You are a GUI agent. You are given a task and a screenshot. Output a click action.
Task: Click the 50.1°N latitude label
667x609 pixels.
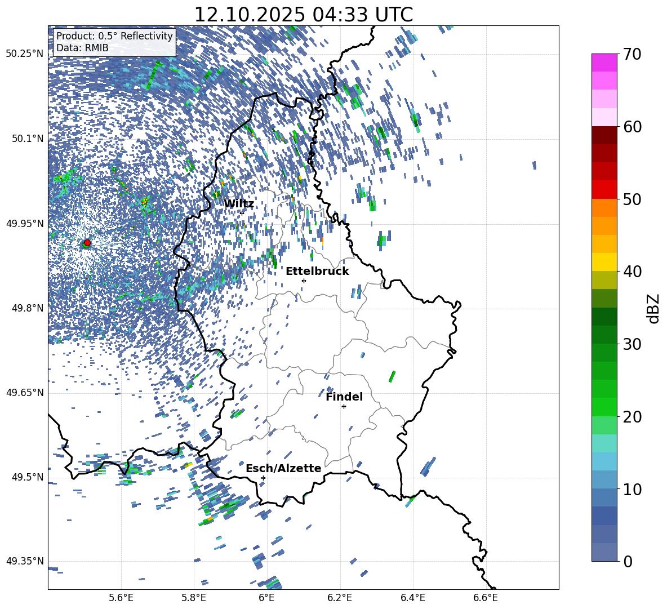(28, 139)
